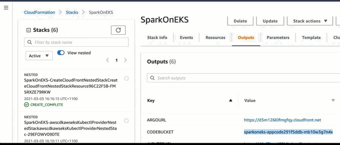Switch to the Template tab
The height and width of the screenshot is (145, 340).
point(311,38)
